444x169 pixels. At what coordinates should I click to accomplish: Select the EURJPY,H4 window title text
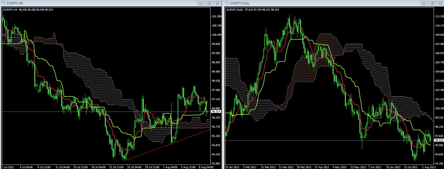pos(14,3)
